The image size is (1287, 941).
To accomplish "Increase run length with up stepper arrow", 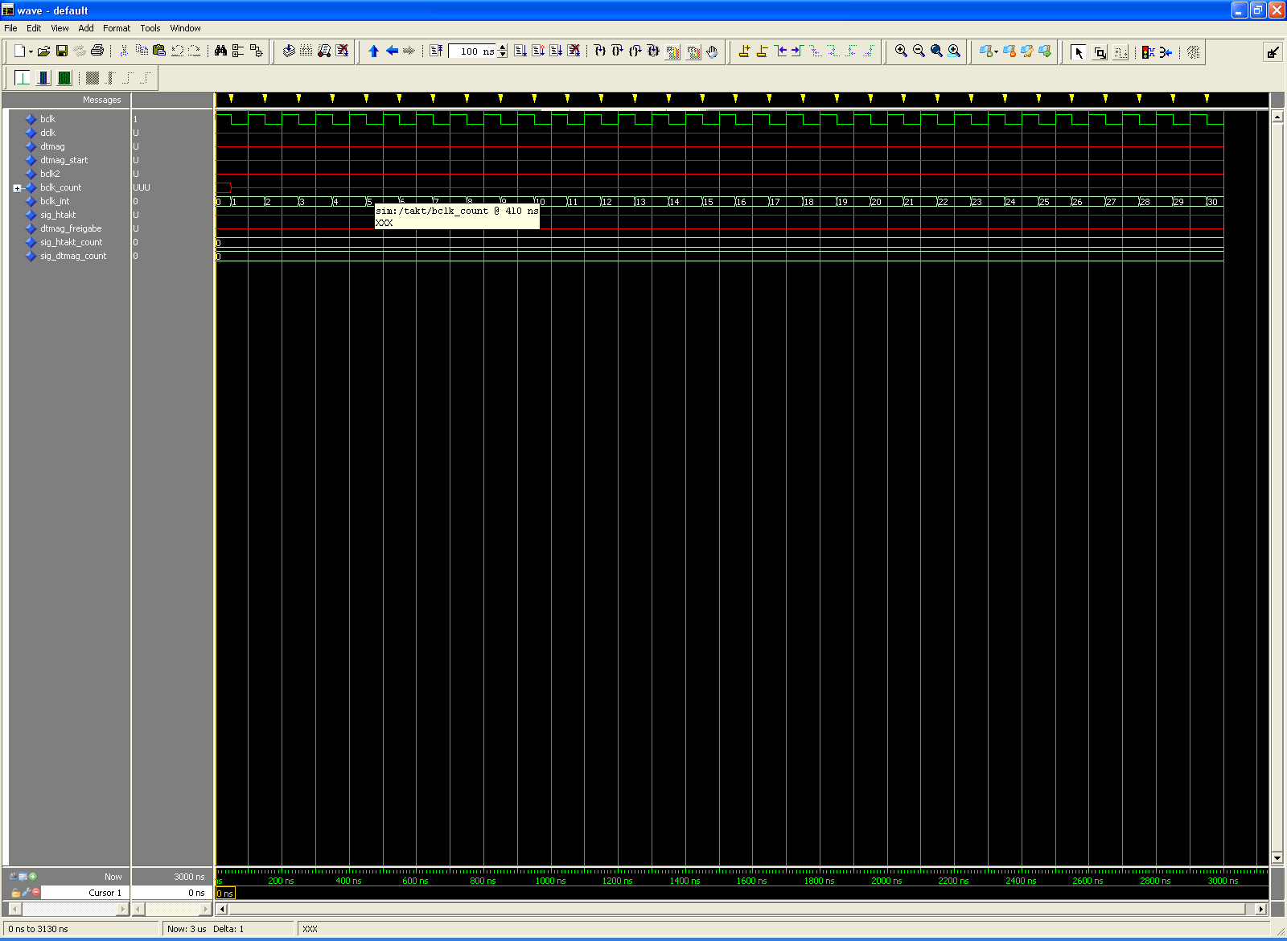I will pos(503,47).
